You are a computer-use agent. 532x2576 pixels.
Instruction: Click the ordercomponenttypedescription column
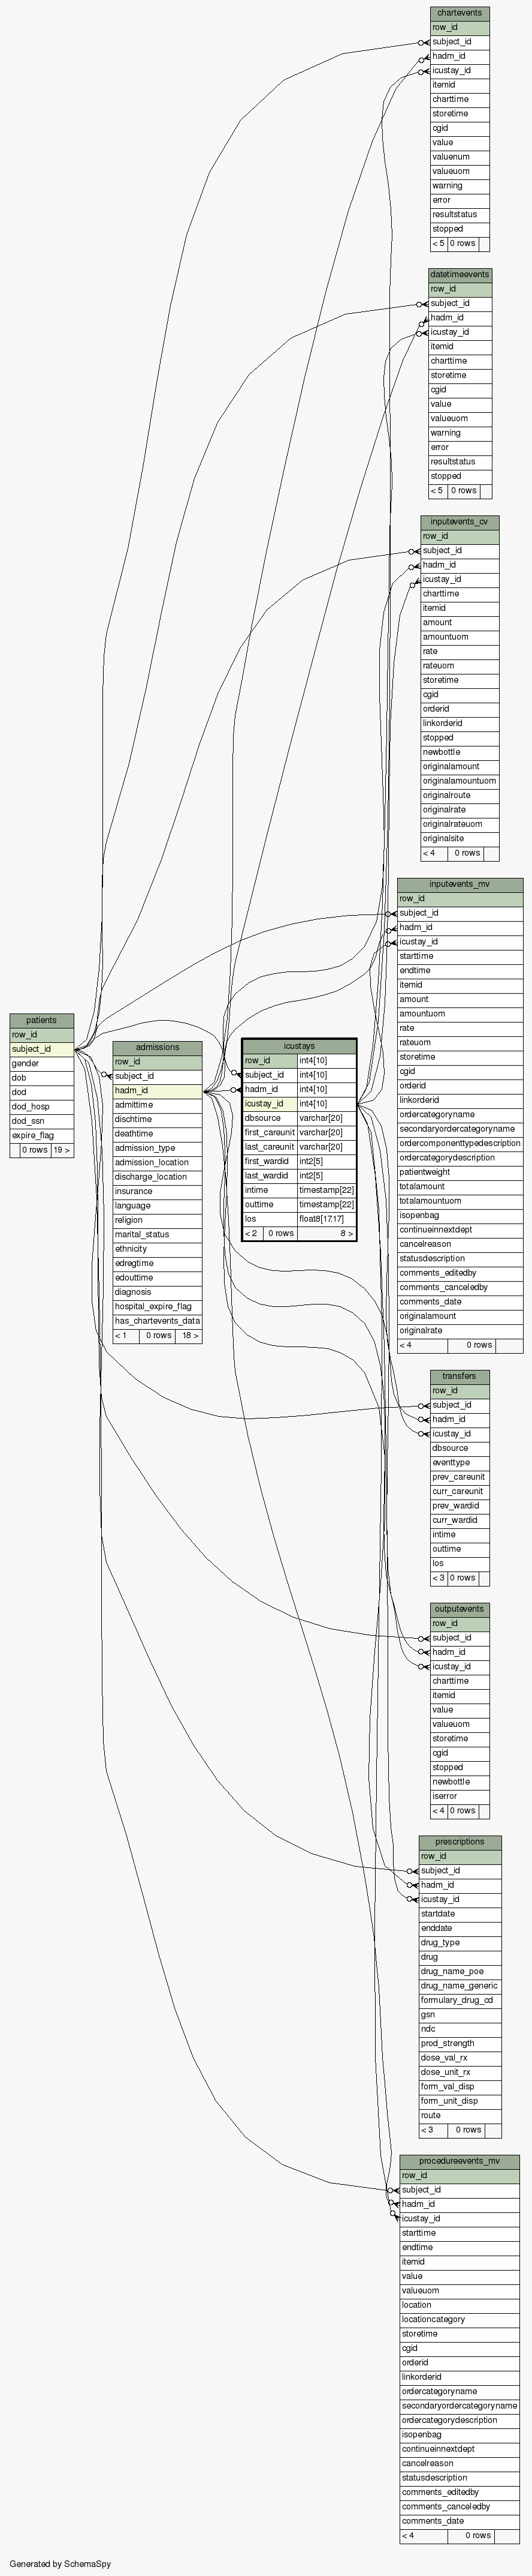tap(459, 1143)
